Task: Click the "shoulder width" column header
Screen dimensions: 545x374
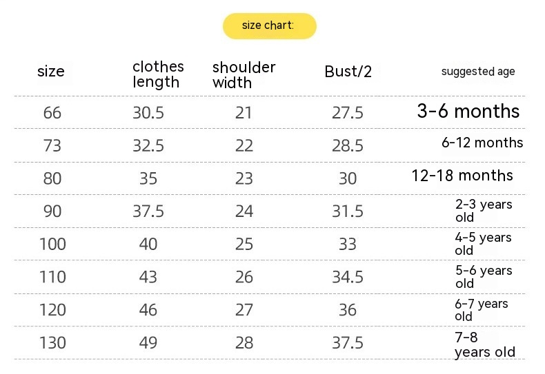Action: [x=244, y=75]
